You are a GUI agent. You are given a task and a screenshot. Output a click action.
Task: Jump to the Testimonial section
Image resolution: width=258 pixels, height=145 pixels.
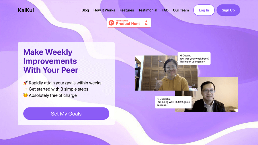(x=148, y=10)
